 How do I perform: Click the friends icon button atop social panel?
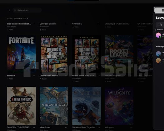(159, 10)
